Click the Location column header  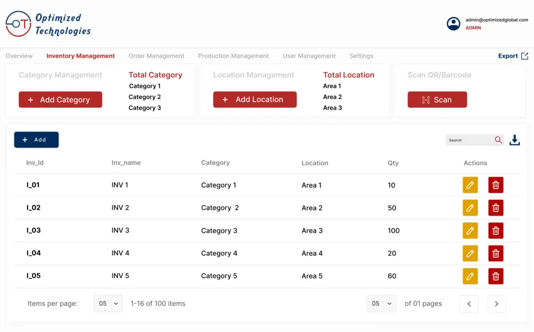click(314, 163)
